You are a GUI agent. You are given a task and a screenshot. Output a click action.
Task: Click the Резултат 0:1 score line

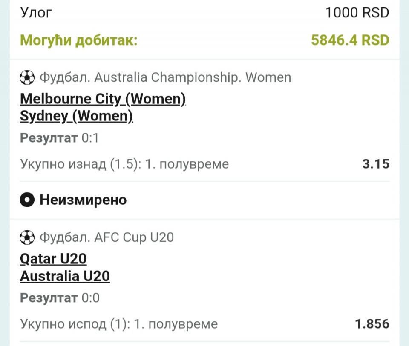coord(60,138)
